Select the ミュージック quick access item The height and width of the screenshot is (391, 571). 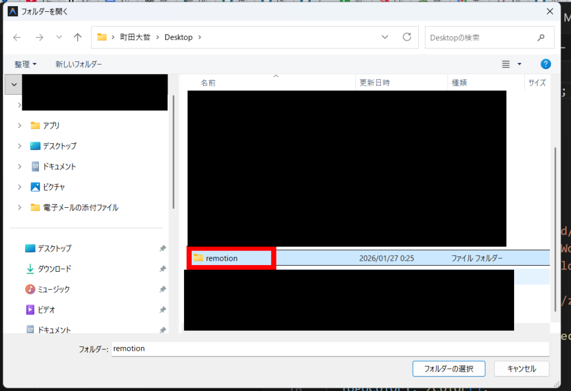click(54, 289)
